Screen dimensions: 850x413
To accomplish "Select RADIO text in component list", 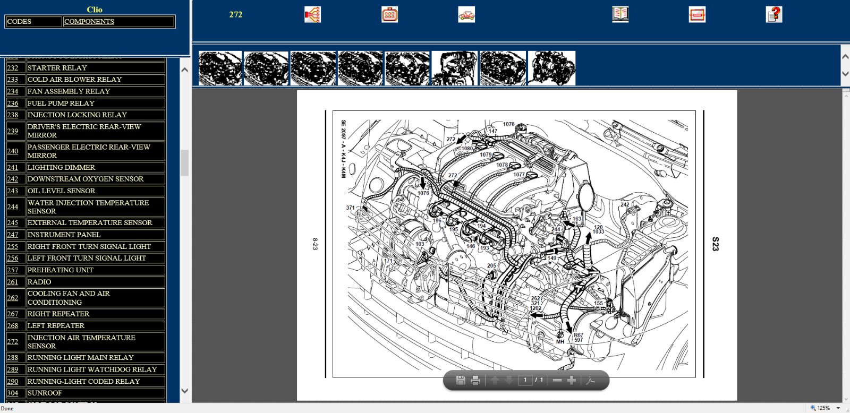I will tap(39, 282).
